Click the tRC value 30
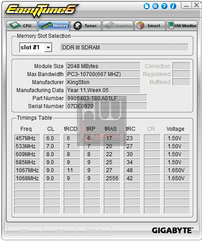 click(132, 154)
